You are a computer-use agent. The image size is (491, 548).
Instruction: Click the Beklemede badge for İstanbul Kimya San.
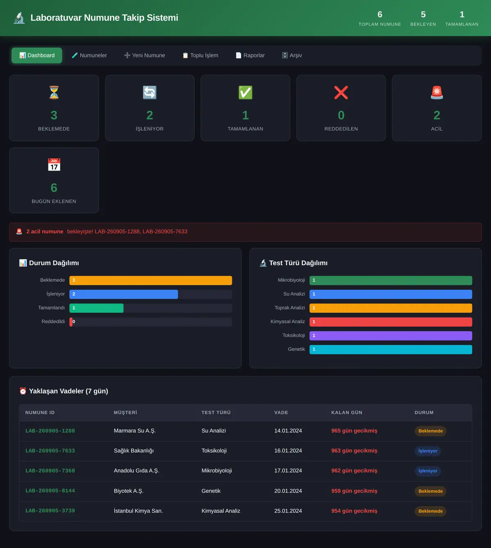coord(430,511)
